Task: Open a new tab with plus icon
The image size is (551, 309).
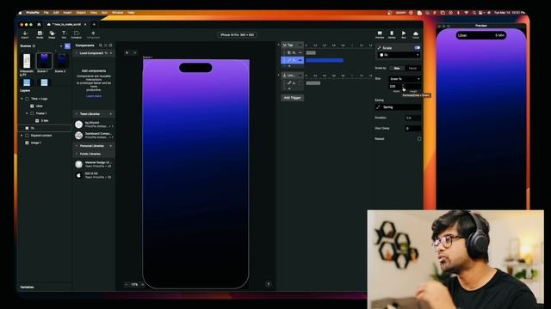Action: [94, 25]
